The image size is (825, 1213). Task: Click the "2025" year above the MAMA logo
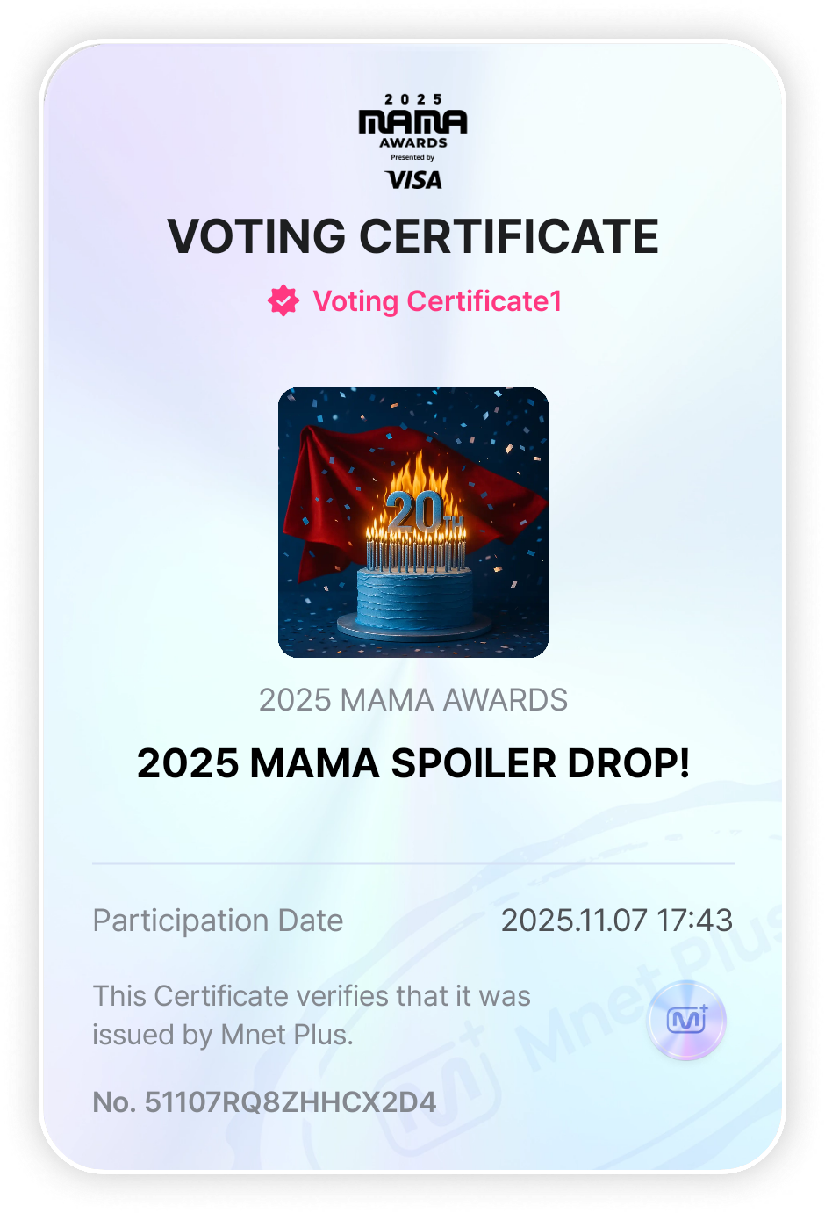(412, 99)
